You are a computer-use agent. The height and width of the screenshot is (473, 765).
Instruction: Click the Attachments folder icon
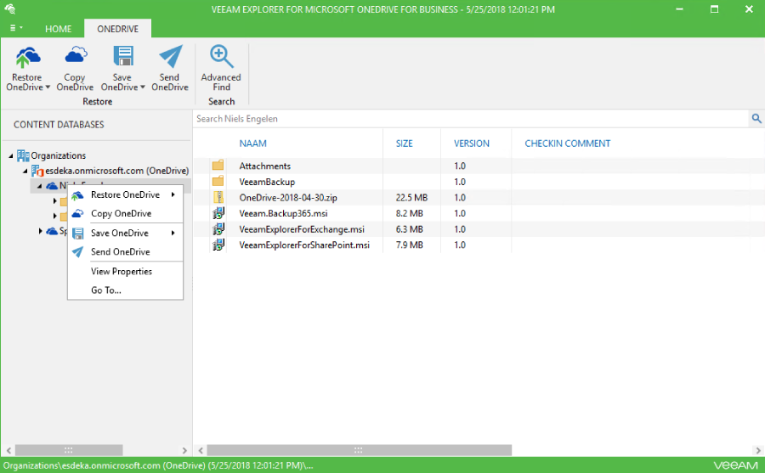(218, 166)
